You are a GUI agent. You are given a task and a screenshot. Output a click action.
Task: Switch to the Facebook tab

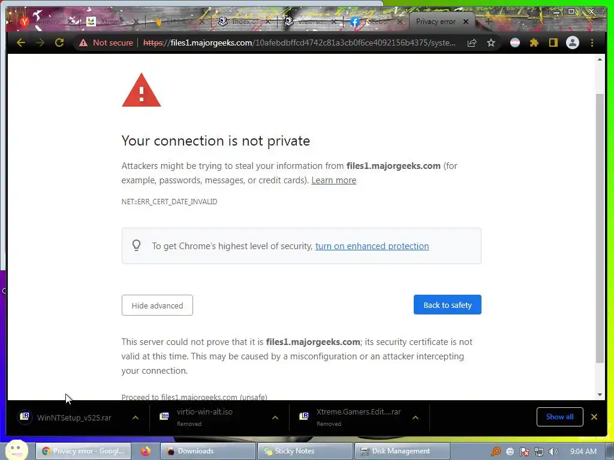pyautogui.click(x=372, y=22)
